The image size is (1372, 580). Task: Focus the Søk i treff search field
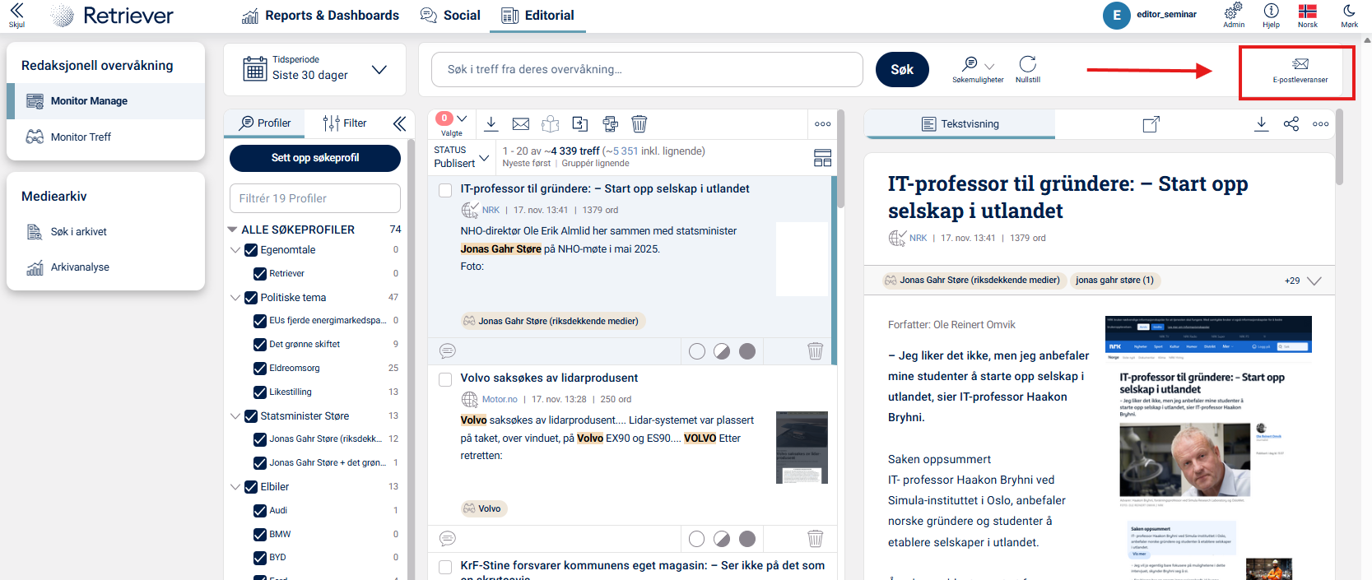[647, 70]
